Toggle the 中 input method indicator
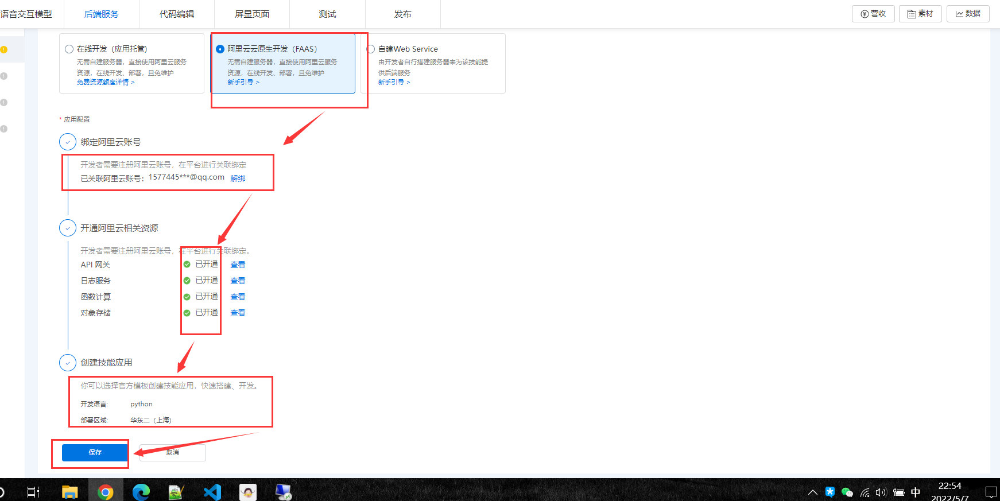 (x=916, y=492)
